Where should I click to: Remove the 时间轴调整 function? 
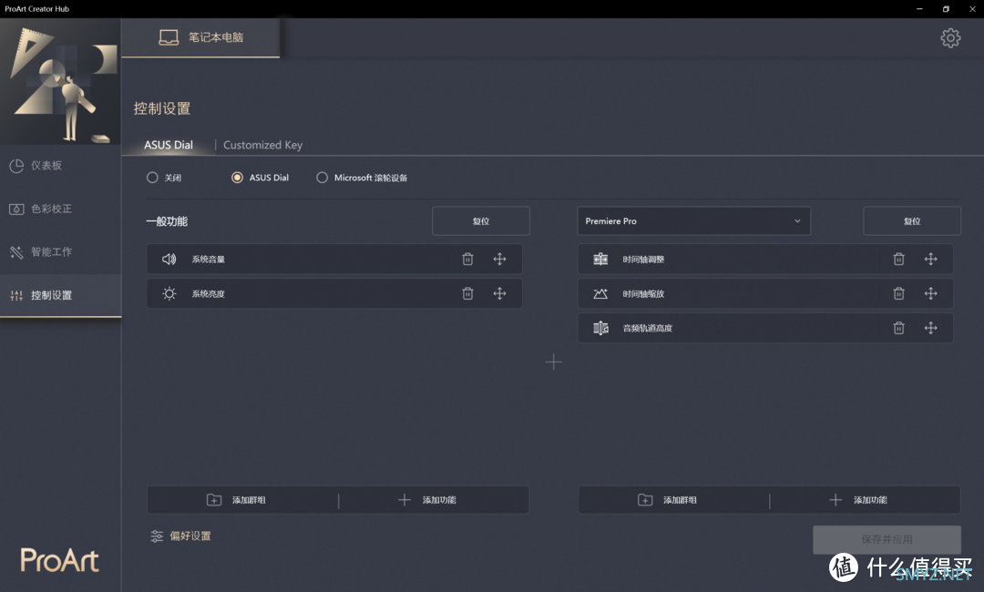coord(898,259)
